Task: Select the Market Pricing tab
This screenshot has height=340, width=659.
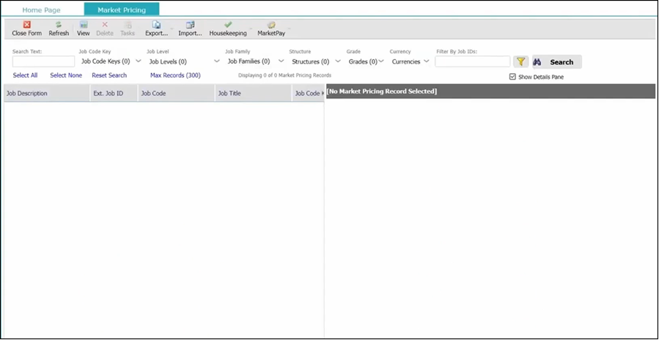Action: pyautogui.click(x=122, y=10)
